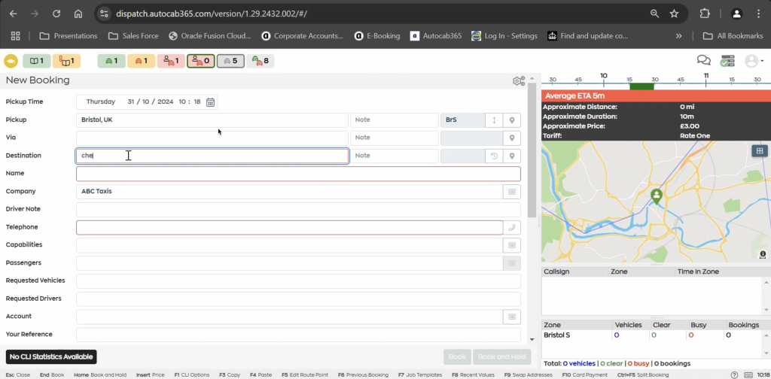The image size is (771, 379).
Task: Click F8 Recent Values shortcut
Action: coord(473,374)
